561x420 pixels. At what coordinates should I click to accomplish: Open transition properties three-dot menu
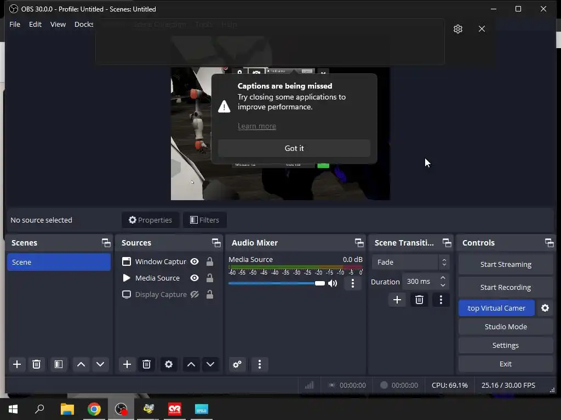pyautogui.click(x=441, y=300)
